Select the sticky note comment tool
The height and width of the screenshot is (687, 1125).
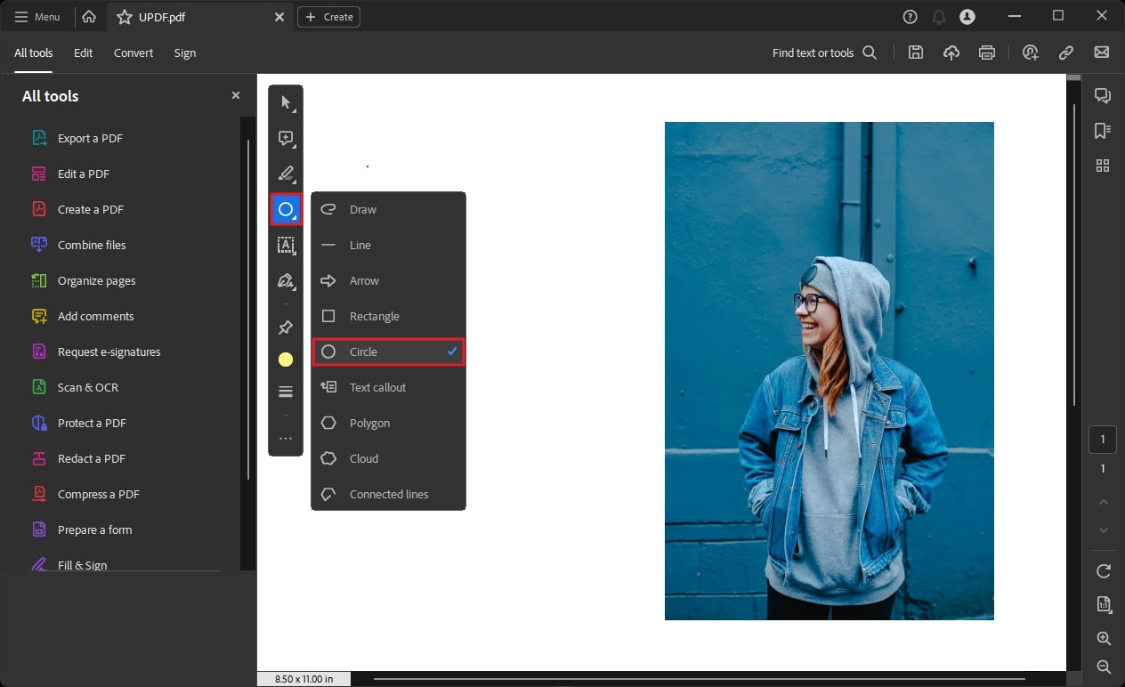pyautogui.click(x=286, y=138)
